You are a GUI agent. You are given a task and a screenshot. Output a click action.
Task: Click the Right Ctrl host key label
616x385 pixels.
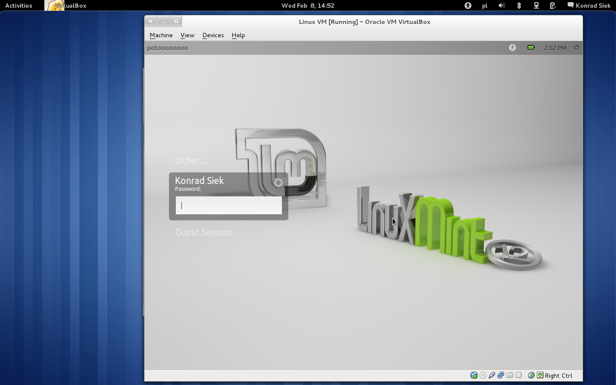(x=559, y=376)
